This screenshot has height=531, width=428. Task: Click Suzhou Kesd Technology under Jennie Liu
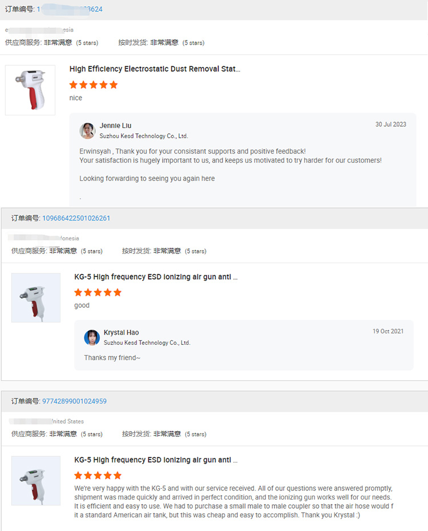(x=144, y=136)
